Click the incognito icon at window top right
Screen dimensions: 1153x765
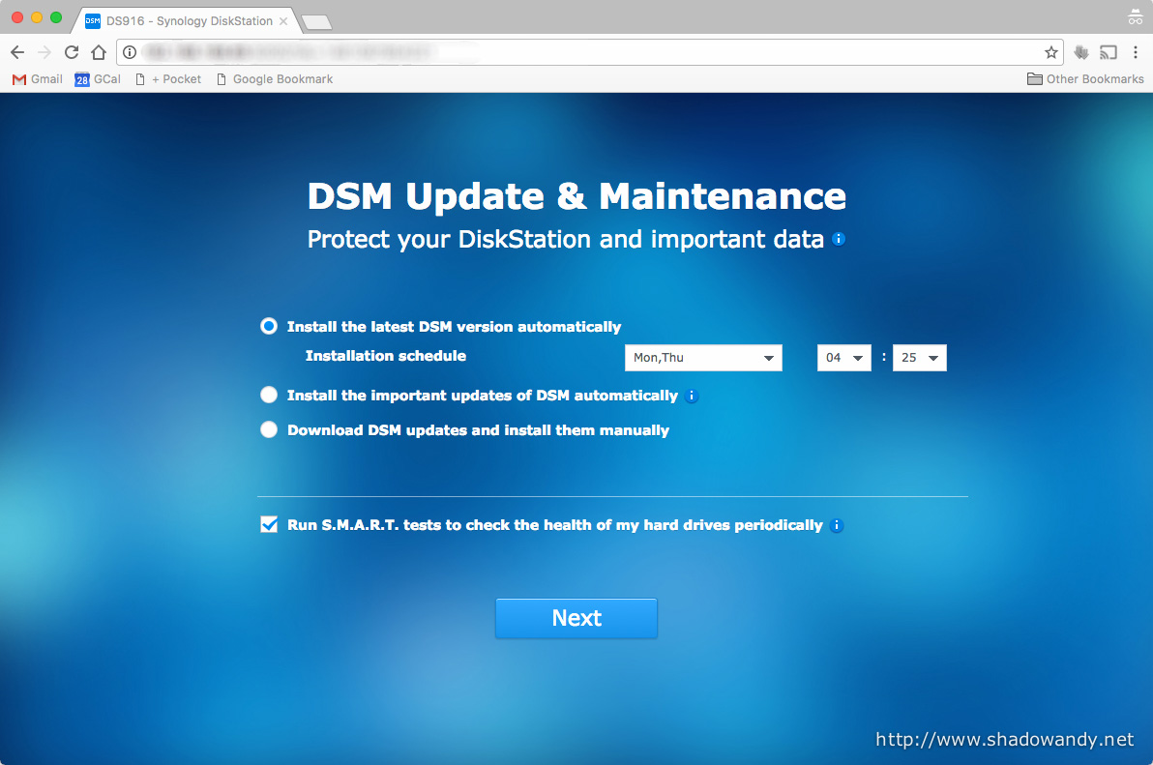coord(1136,16)
